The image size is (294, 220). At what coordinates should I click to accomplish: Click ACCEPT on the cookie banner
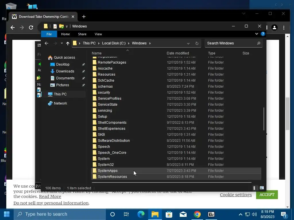coord(267,195)
